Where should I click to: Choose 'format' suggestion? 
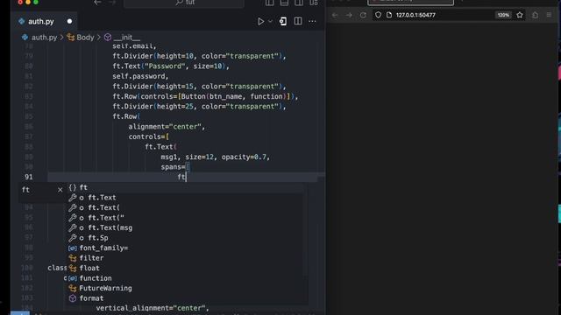[x=185, y=298]
